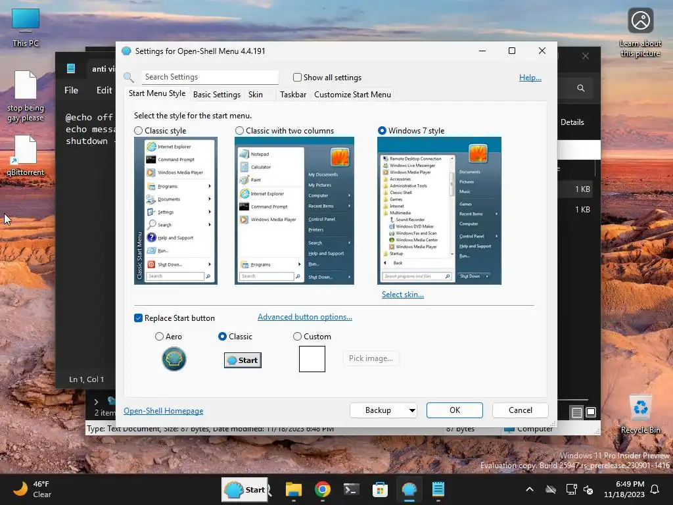Choose the Classic start button option
Screen dimensions: 673x505
[x=222, y=337]
